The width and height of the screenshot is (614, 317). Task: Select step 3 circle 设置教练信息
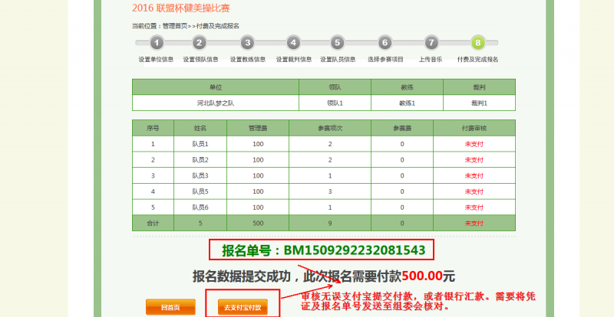[247, 43]
